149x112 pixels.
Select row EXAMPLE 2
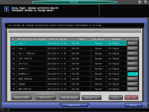[69, 74]
